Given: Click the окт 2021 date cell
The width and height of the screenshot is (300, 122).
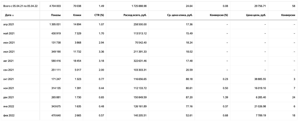Looking at the screenshot, I should click(x=9, y=79).
